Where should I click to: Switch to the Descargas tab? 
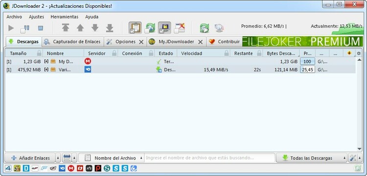(23, 42)
